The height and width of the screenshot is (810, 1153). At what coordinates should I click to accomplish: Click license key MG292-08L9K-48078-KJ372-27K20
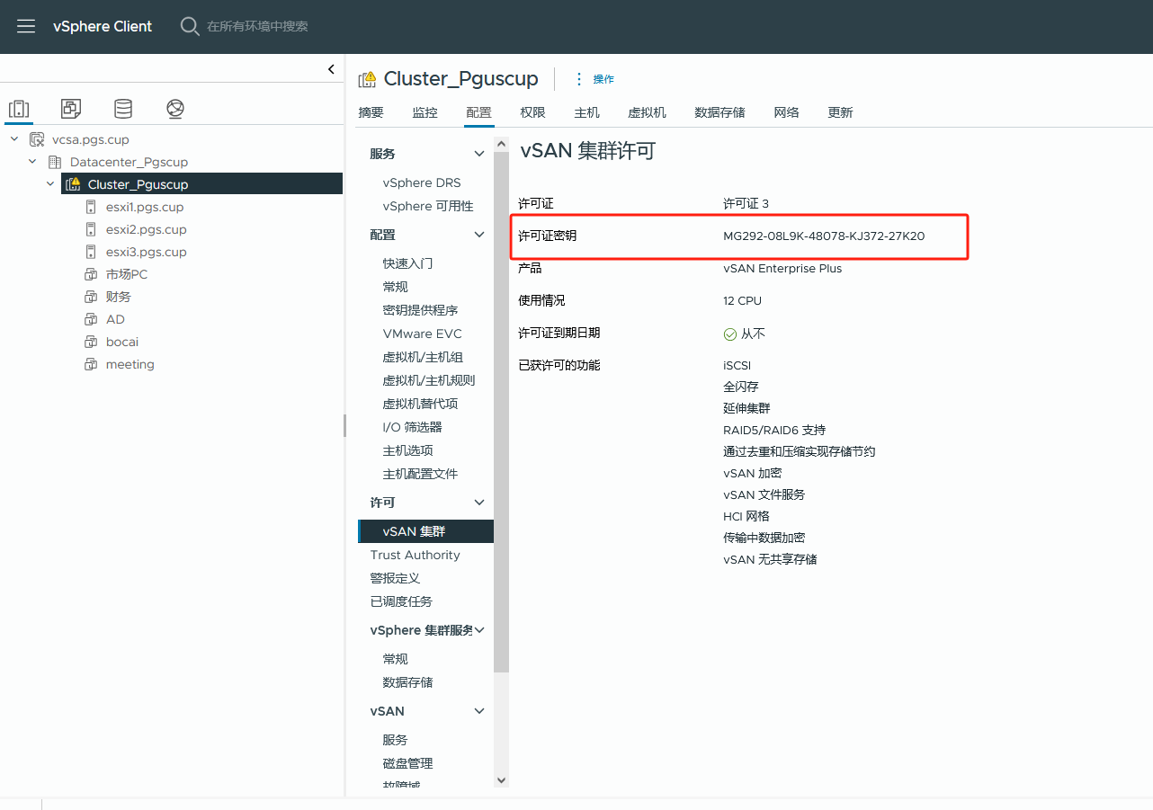coord(824,236)
